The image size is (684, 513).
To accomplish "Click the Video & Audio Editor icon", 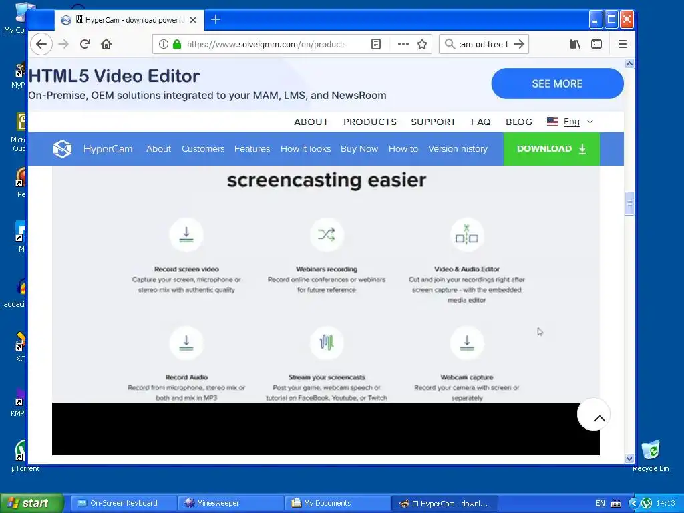I will (x=467, y=234).
